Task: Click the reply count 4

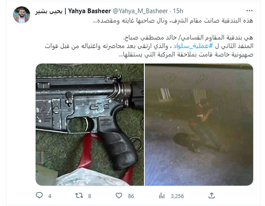Action: point(49,196)
